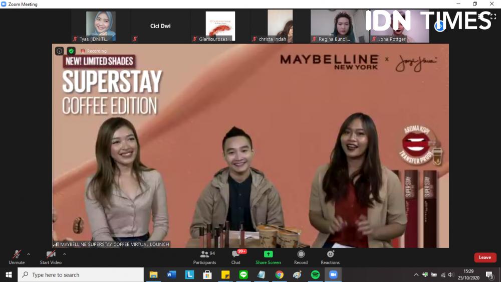
Task: Select Tyas participant thumbnail
Action: click(101, 26)
